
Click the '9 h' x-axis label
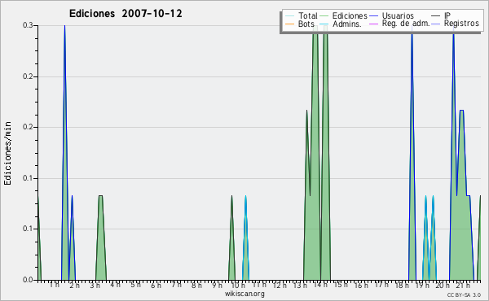pyautogui.click(x=217, y=285)
